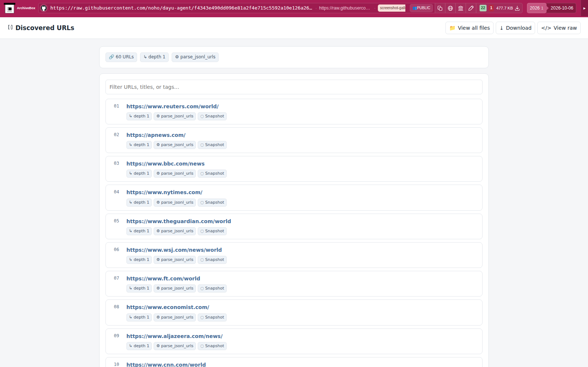The image size is (588, 367).
Task: Open the 2026 year timeline segment
Action: (536, 8)
